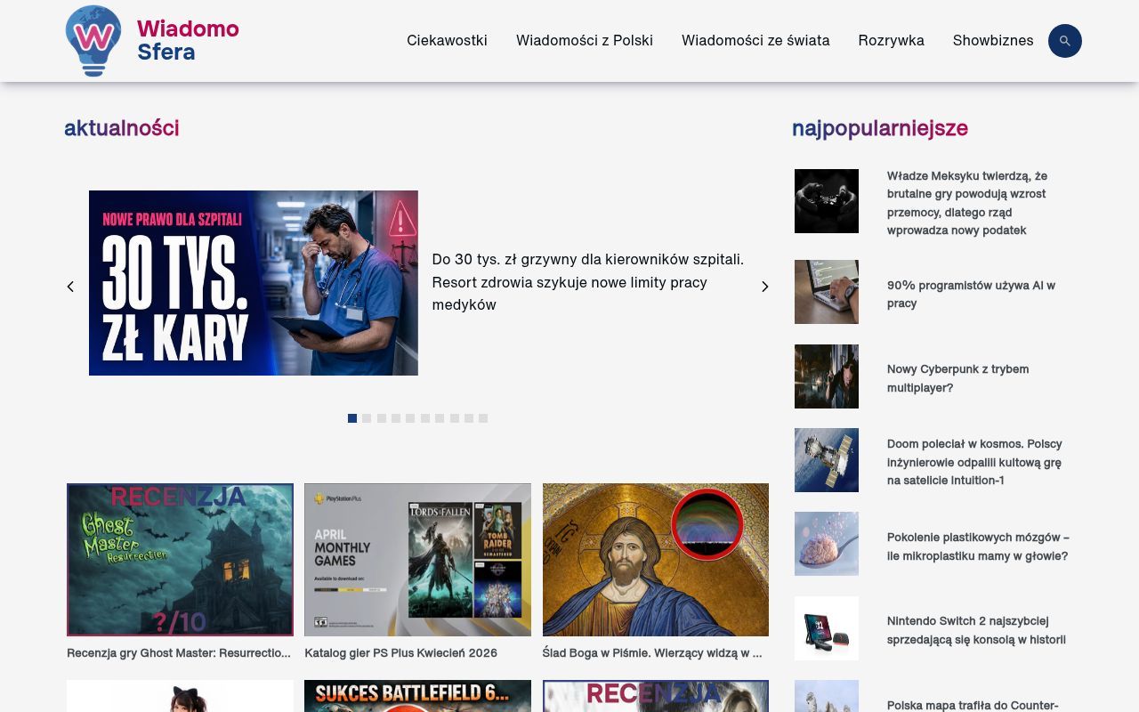Open PS Plus April monthly games image
1139x712 pixels.
[x=417, y=560]
